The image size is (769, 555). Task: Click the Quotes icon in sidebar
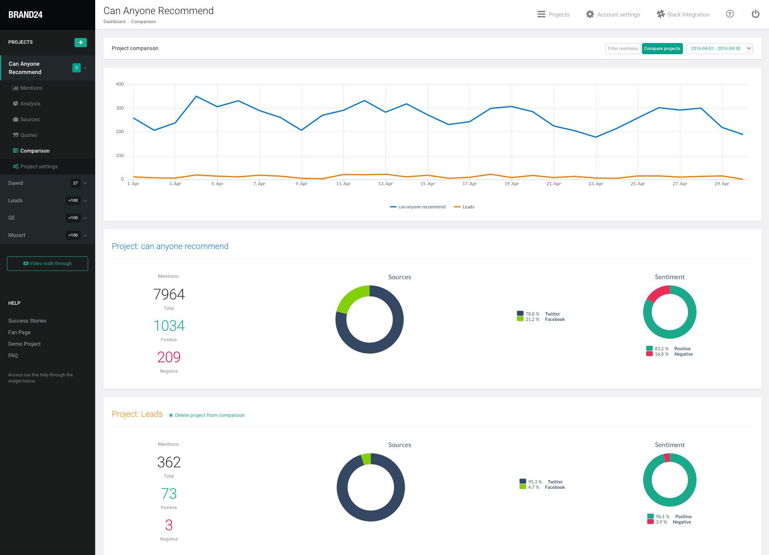[x=16, y=135]
